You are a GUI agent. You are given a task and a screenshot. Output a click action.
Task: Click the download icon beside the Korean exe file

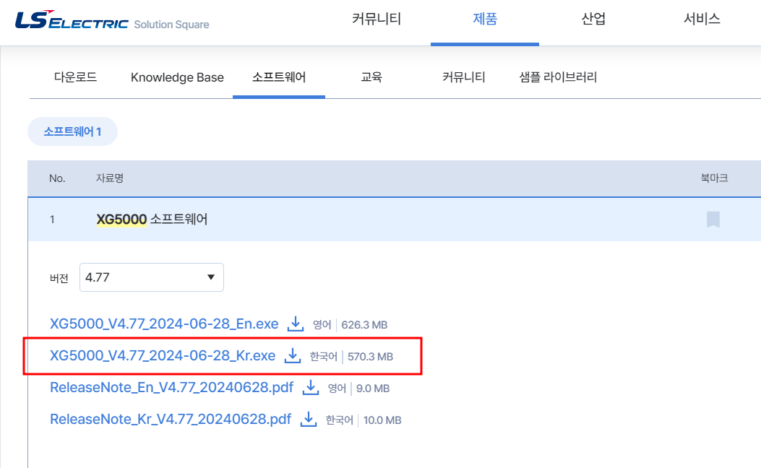click(x=292, y=356)
